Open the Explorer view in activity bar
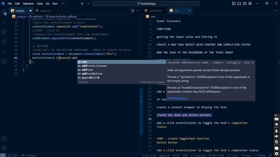280x157 pixels. [x=4, y=13]
